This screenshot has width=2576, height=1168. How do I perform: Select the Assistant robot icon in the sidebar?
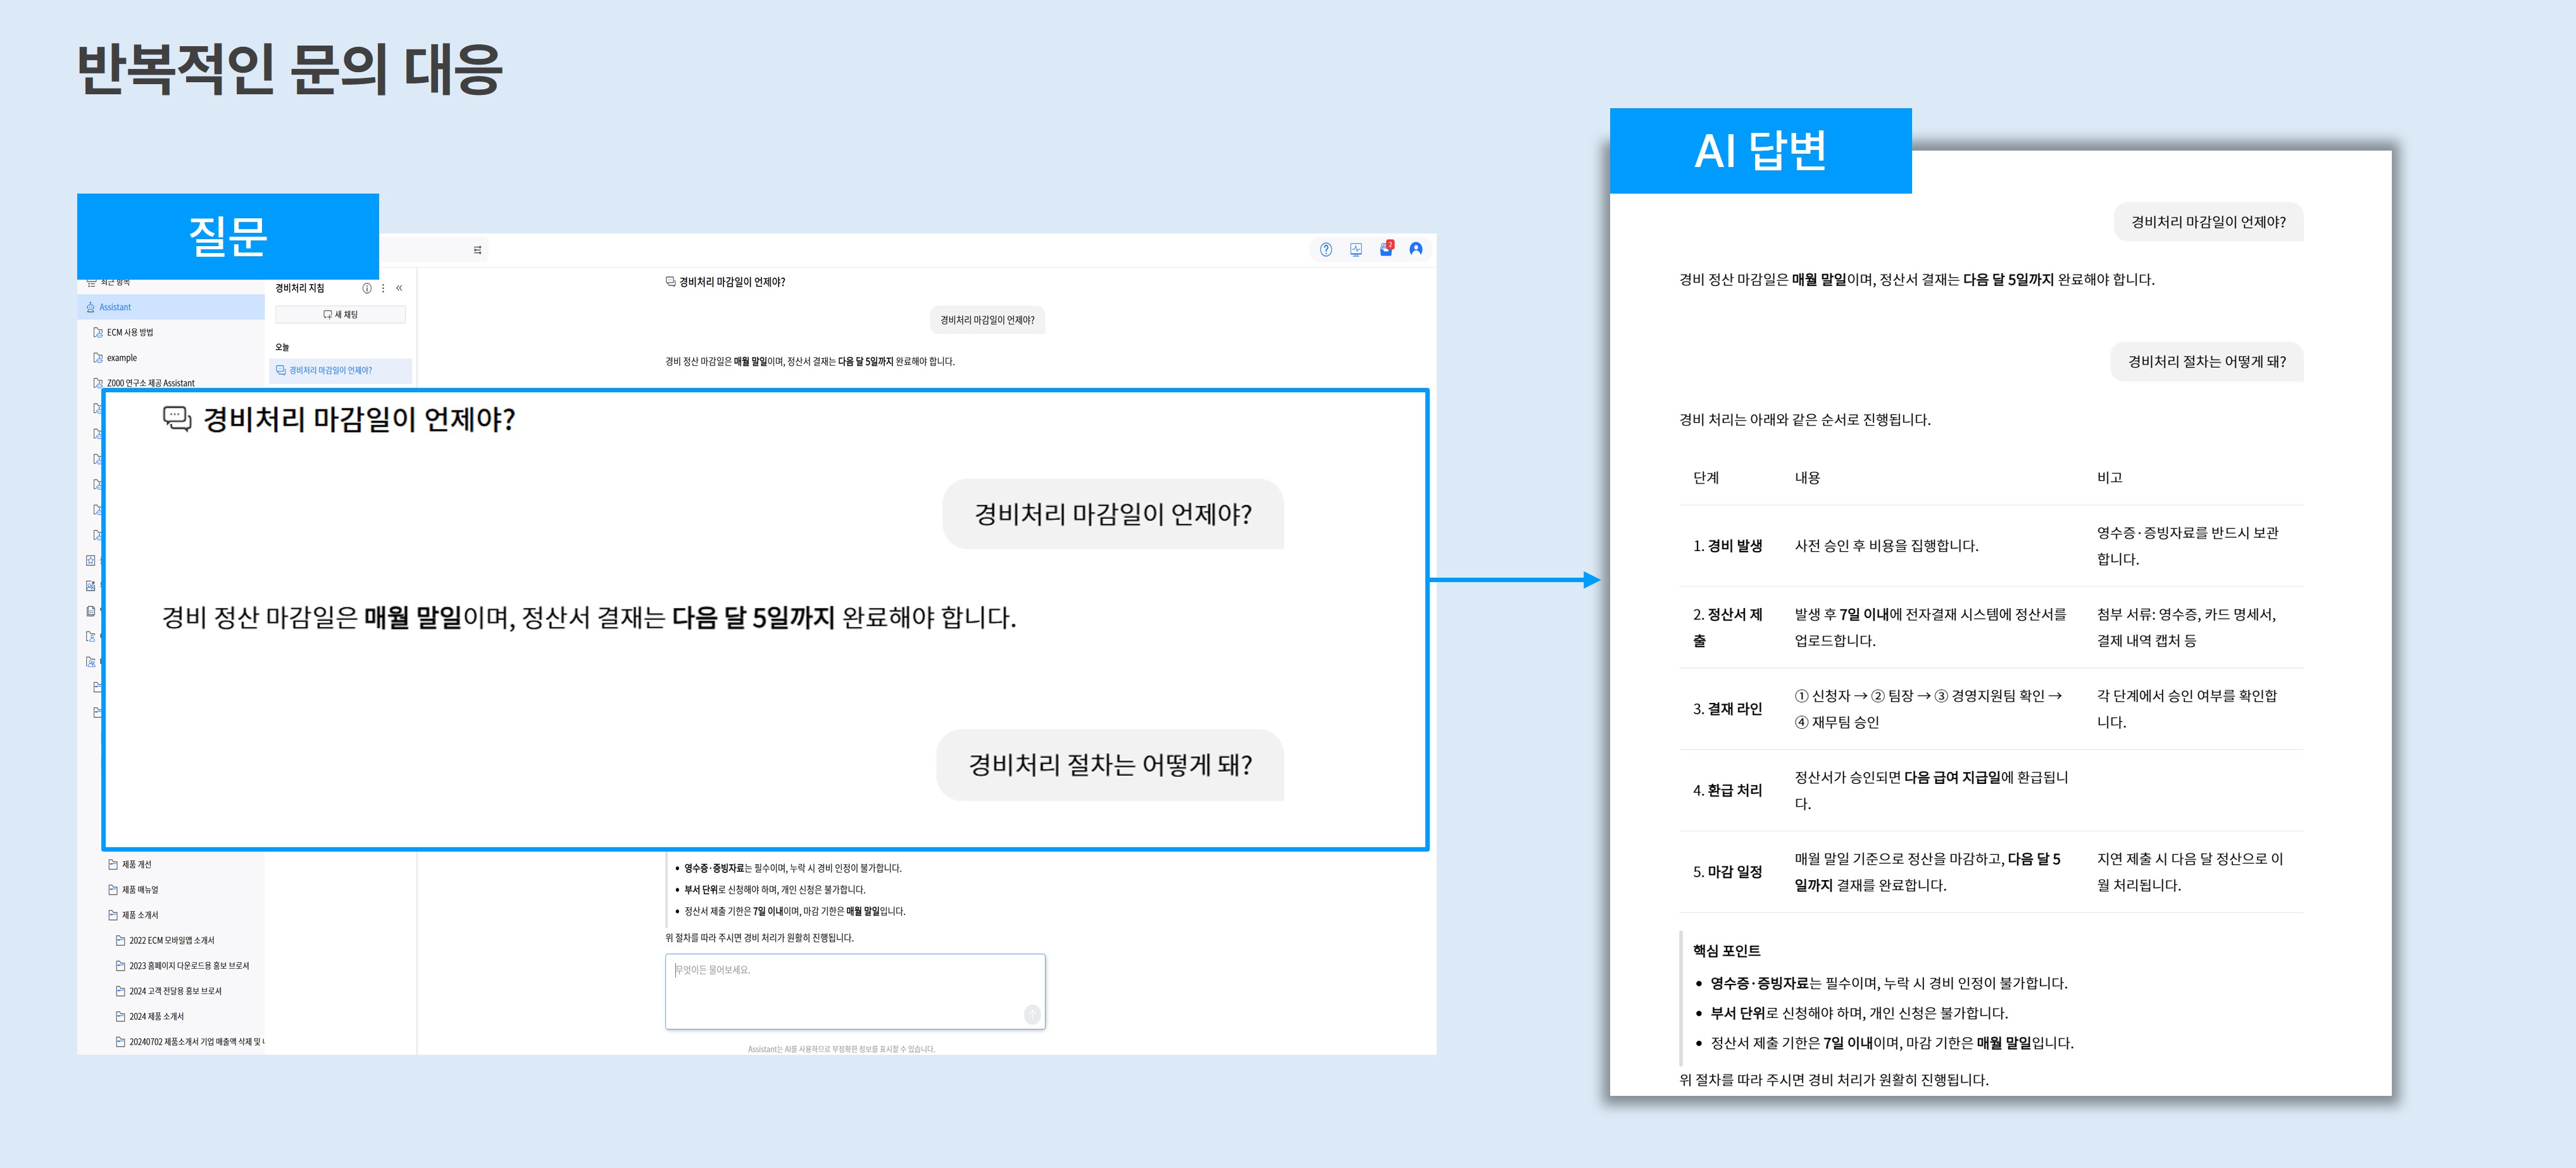click(x=91, y=308)
